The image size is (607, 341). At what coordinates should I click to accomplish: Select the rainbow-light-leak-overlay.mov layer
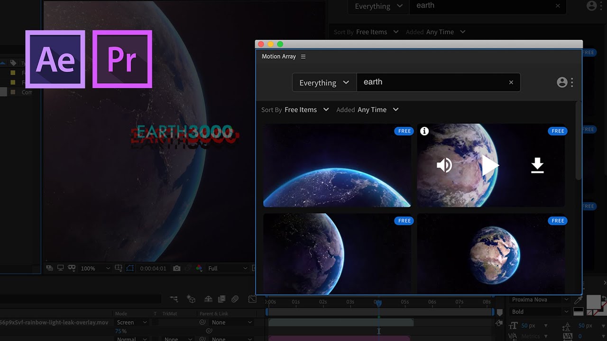pos(54,323)
